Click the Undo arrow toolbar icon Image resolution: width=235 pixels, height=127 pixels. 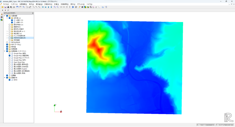17,7
